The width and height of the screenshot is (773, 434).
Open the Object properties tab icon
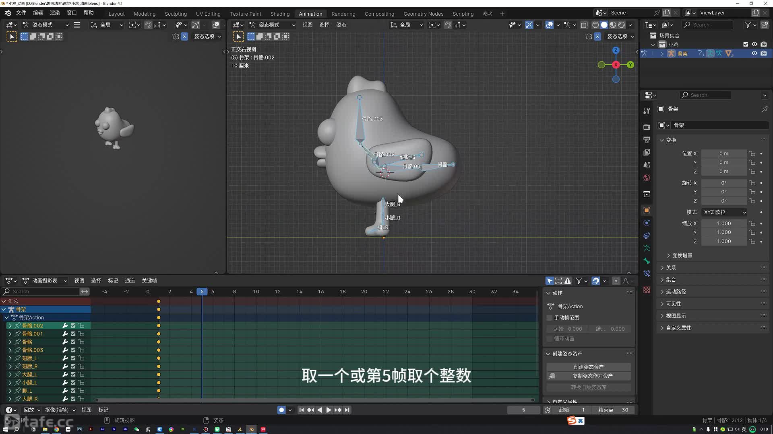pyautogui.click(x=647, y=210)
